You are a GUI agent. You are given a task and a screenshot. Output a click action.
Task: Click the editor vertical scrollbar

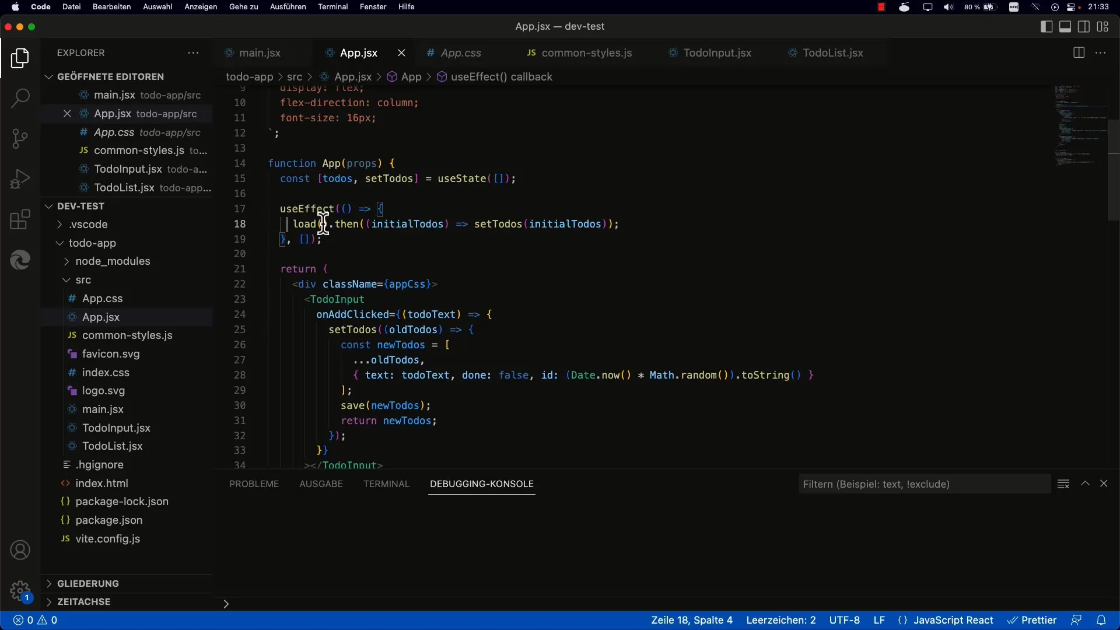[x=1114, y=170]
